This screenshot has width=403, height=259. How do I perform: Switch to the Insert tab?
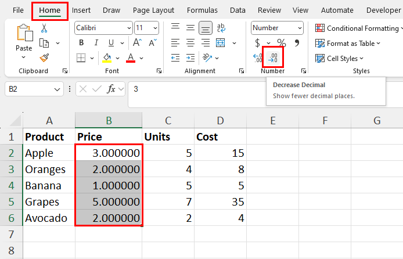click(x=81, y=10)
